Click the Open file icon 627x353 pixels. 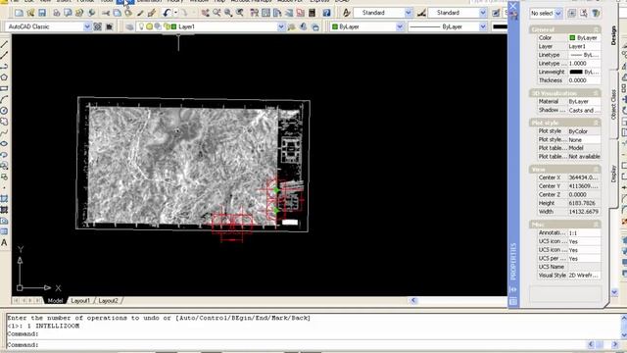pyautogui.click(x=30, y=13)
